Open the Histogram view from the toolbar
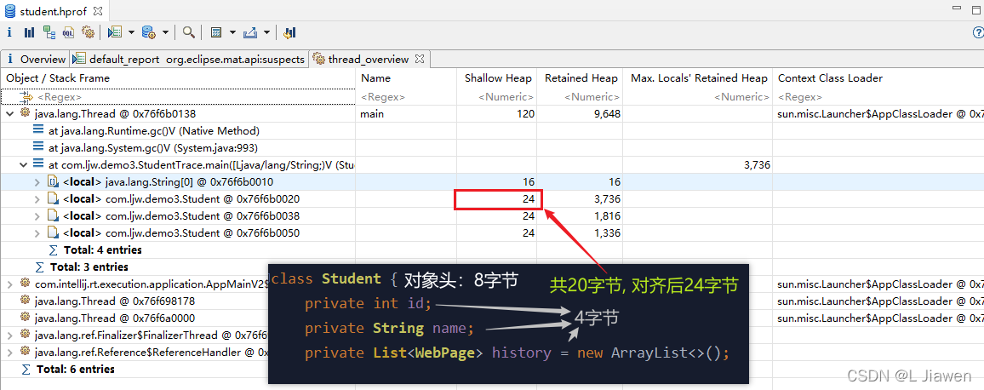 30,32
